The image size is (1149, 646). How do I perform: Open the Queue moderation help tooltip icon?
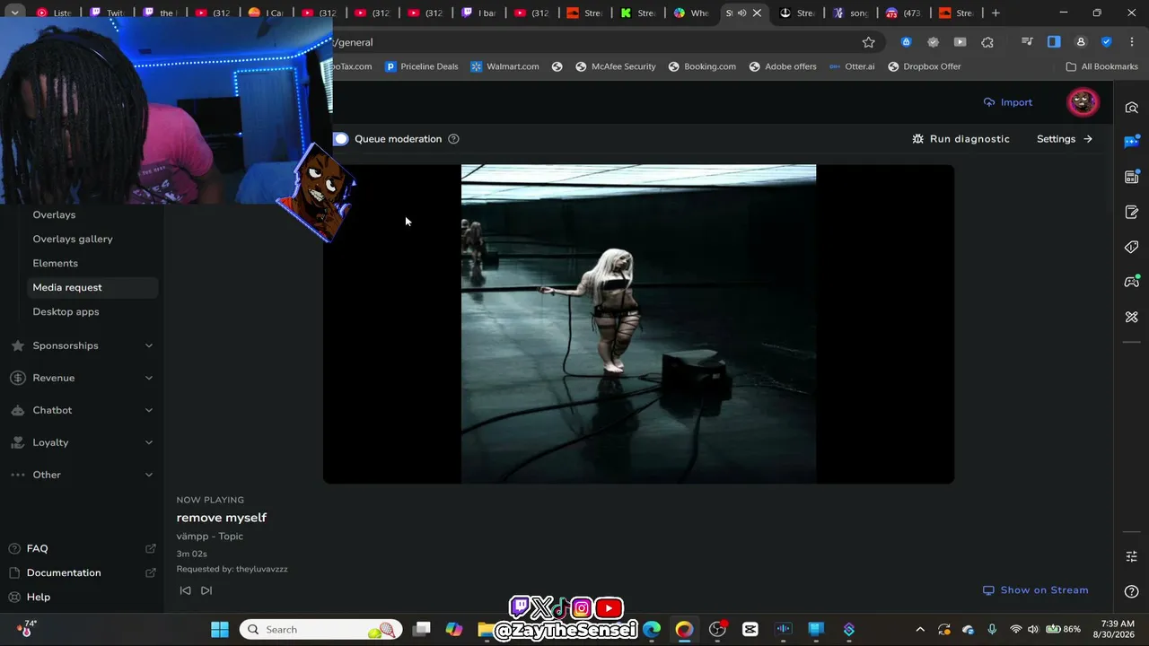(453, 139)
